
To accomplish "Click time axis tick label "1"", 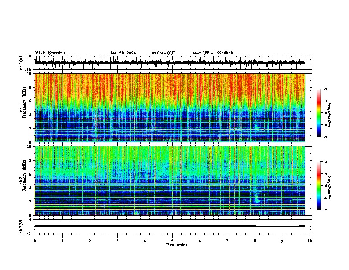I will click(62, 241).
